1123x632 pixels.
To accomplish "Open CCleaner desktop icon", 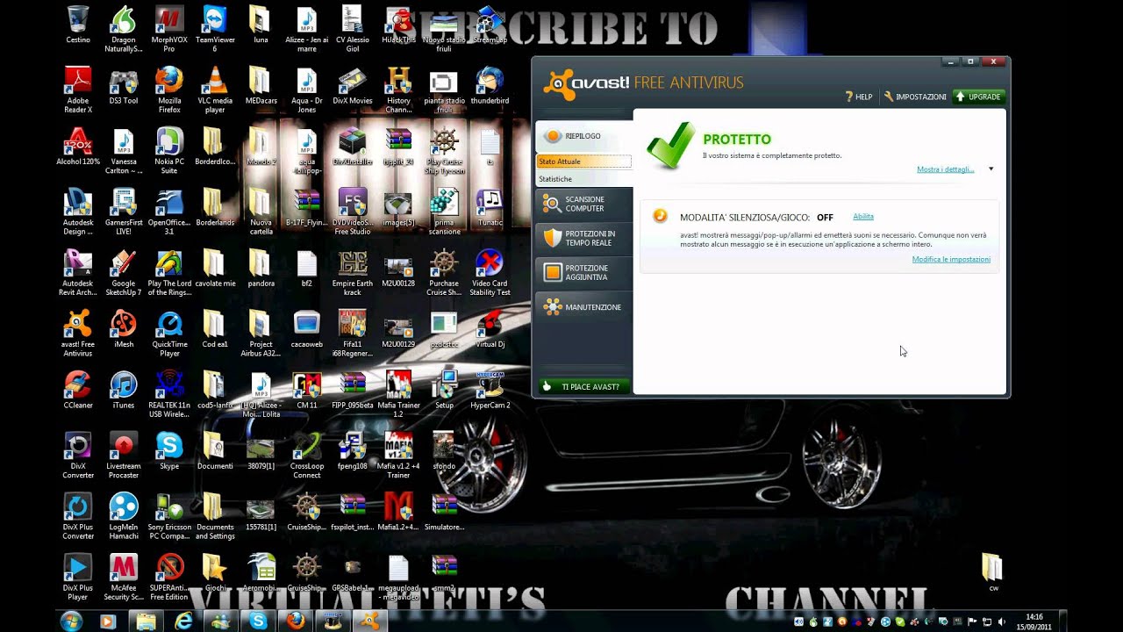I will pyautogui.click(x=78, y=391).
